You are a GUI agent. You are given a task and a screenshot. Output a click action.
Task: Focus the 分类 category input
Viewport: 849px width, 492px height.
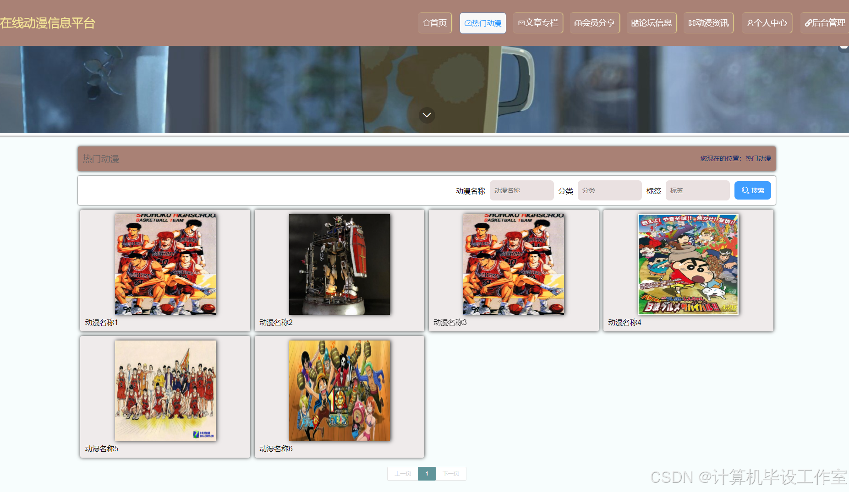pyautogui.click(x=609, y=190)
